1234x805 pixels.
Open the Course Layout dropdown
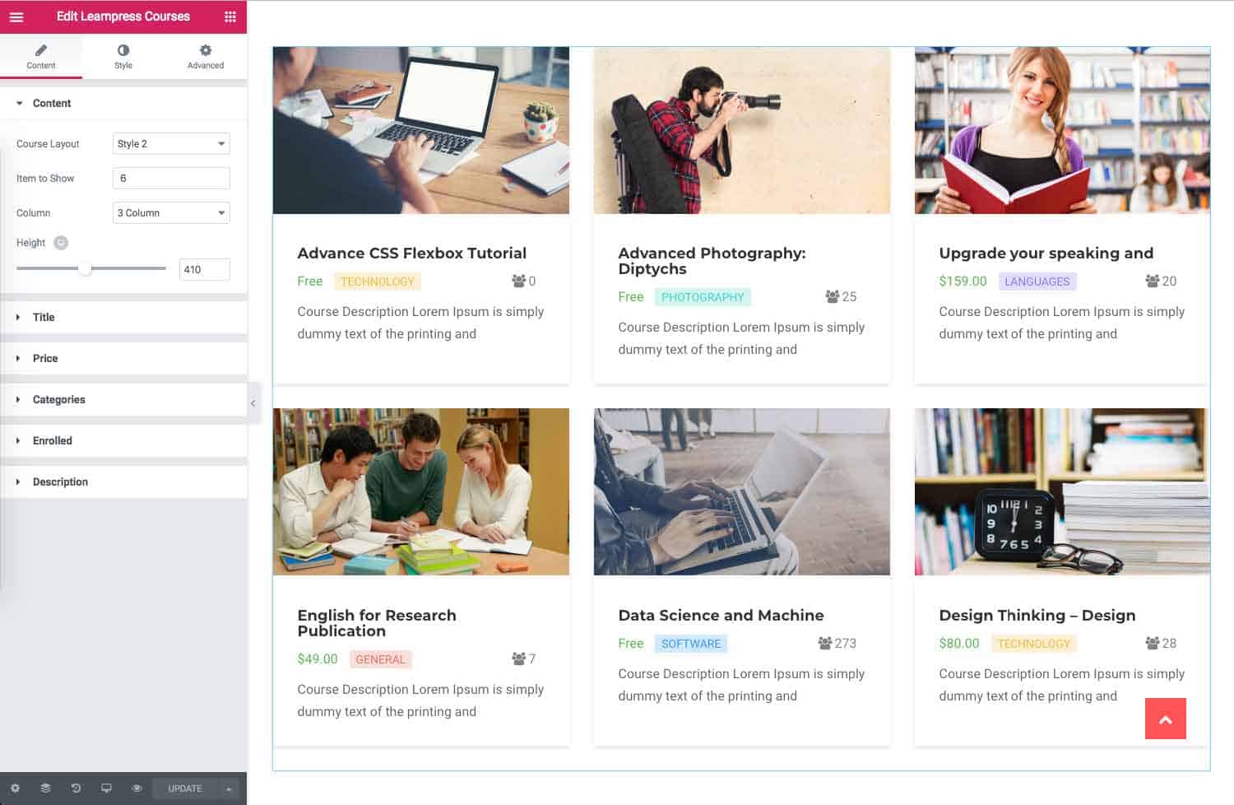click(171, 144)
